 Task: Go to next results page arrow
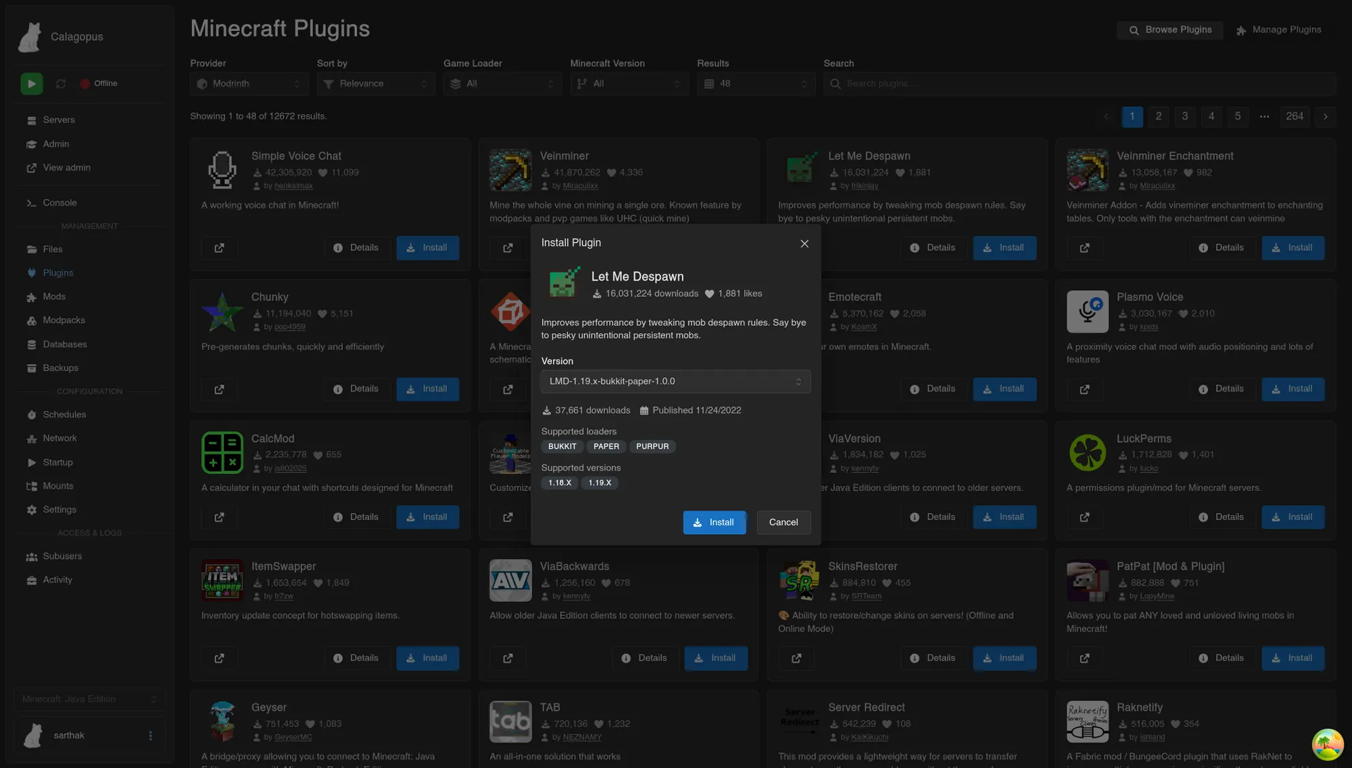tap(1325, 117)
